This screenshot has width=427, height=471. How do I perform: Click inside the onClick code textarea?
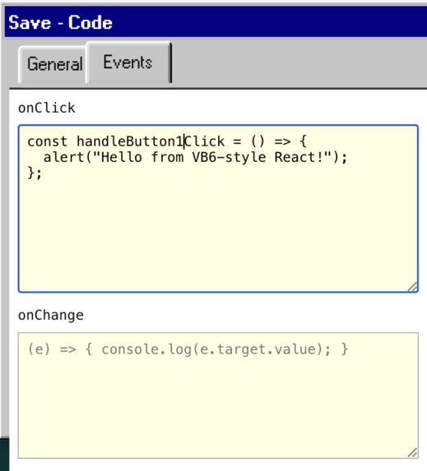click(218, 209)
